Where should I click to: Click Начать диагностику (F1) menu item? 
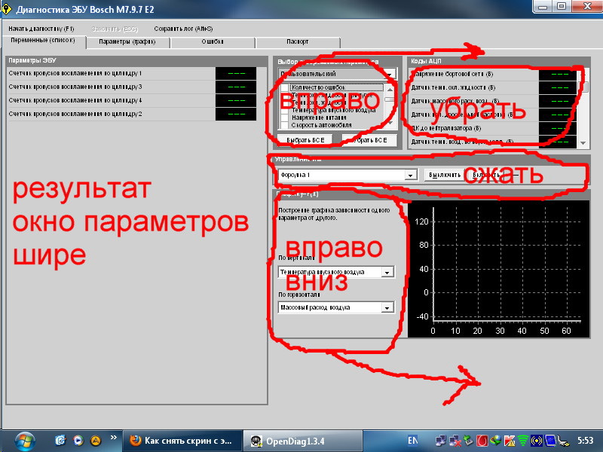(41, 29)
